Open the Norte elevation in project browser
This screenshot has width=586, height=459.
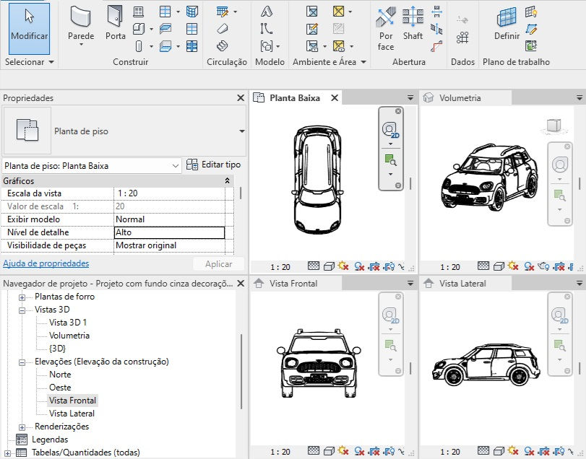60,375
